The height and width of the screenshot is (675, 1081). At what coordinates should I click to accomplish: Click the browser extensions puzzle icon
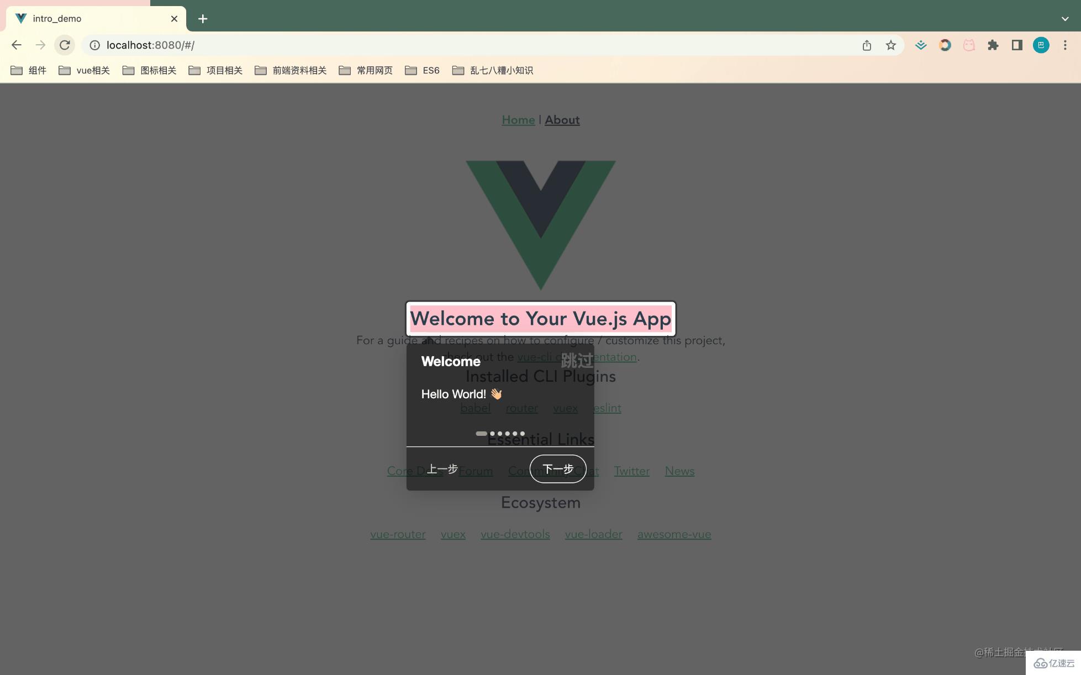tap(993, 44)
